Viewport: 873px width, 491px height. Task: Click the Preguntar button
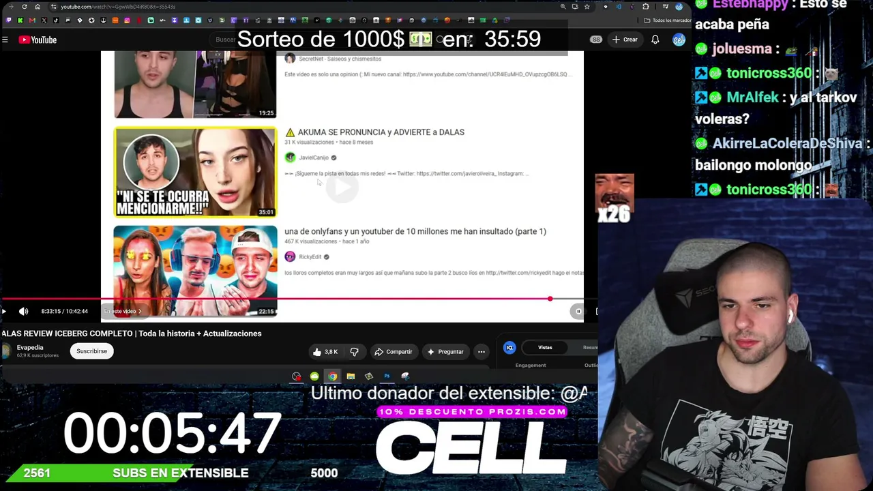click(445, 352)
